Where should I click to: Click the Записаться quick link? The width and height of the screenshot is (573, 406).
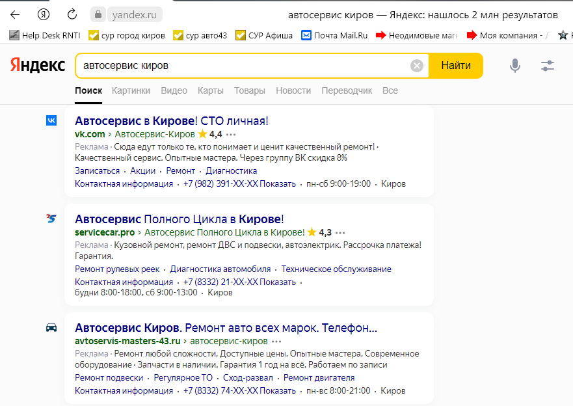97,170
